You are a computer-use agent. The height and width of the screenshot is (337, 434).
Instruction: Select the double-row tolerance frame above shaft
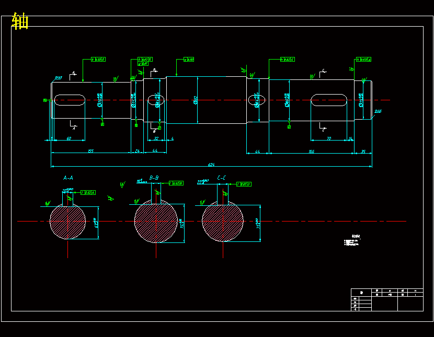pos(145,61)
